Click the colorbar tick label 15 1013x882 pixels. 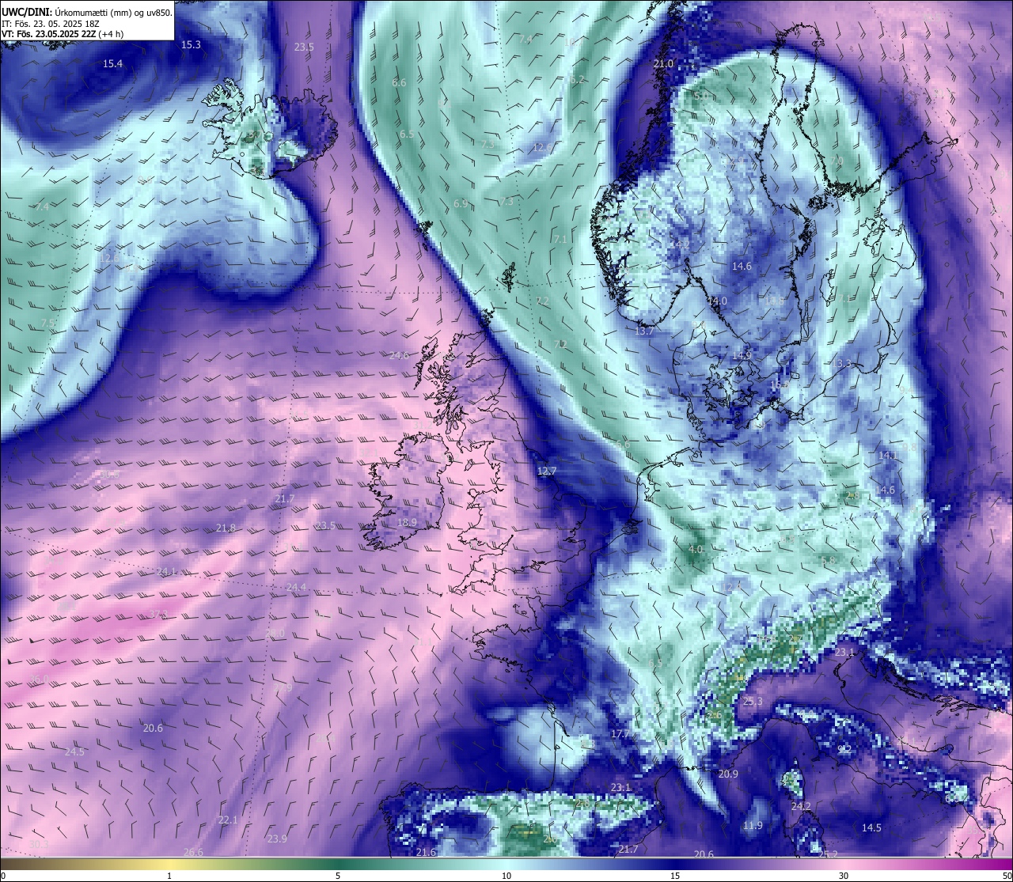click(675, 876)
